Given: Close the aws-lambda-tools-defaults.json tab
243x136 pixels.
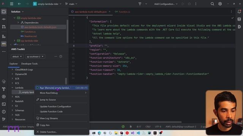Looking at the screenshot, I should [110, 12].
